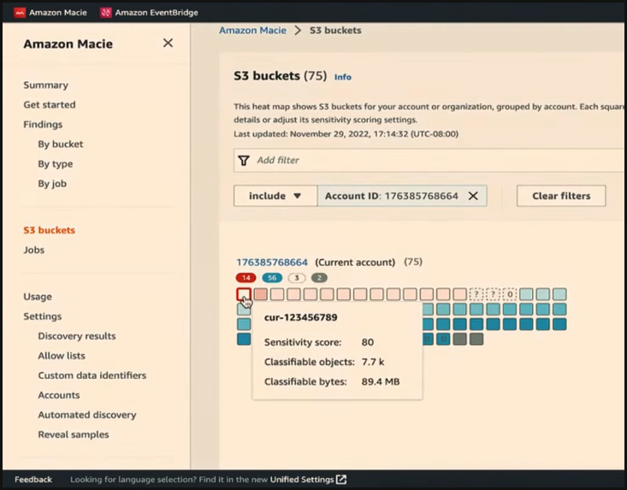627x490 pixels.
Task: Open the Info link for S3 buckets
Action: [x=343, y=77]
